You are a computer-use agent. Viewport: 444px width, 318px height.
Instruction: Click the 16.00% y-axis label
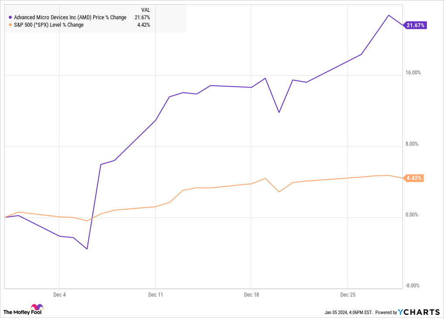(x=413, y=73)
